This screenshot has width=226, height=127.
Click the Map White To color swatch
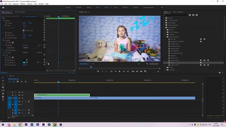click(x=24, y=62)
